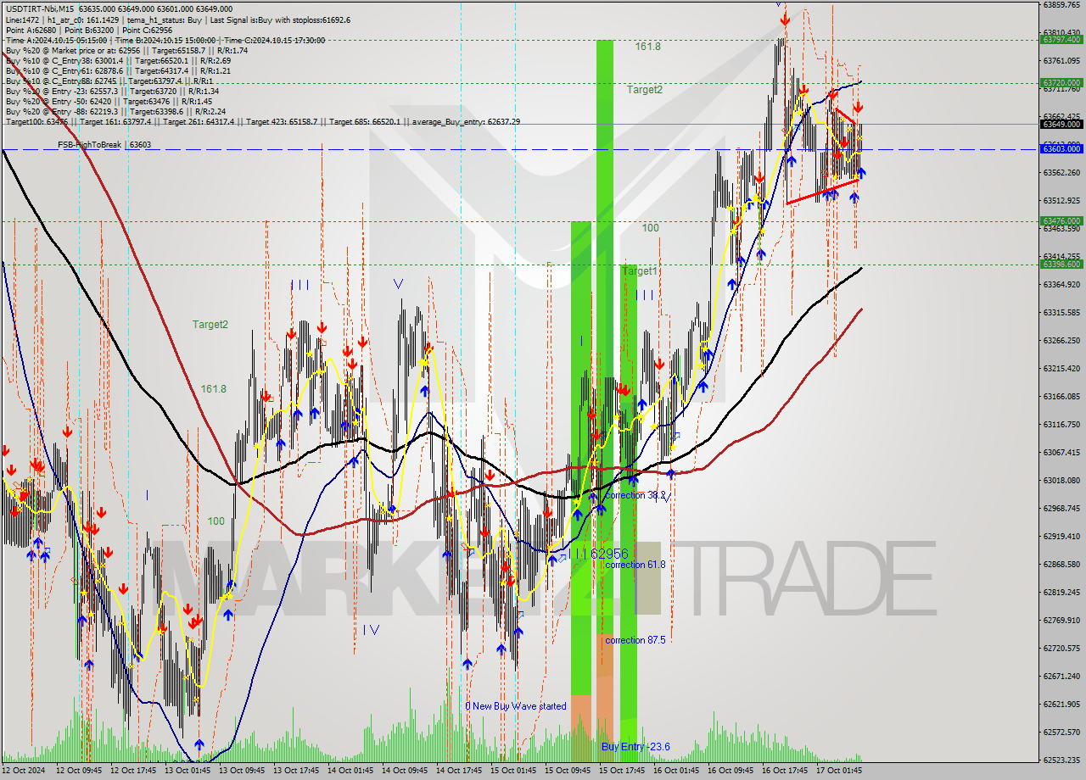
Task: Click the 63166.085 price axis value
Action: 1061,396
